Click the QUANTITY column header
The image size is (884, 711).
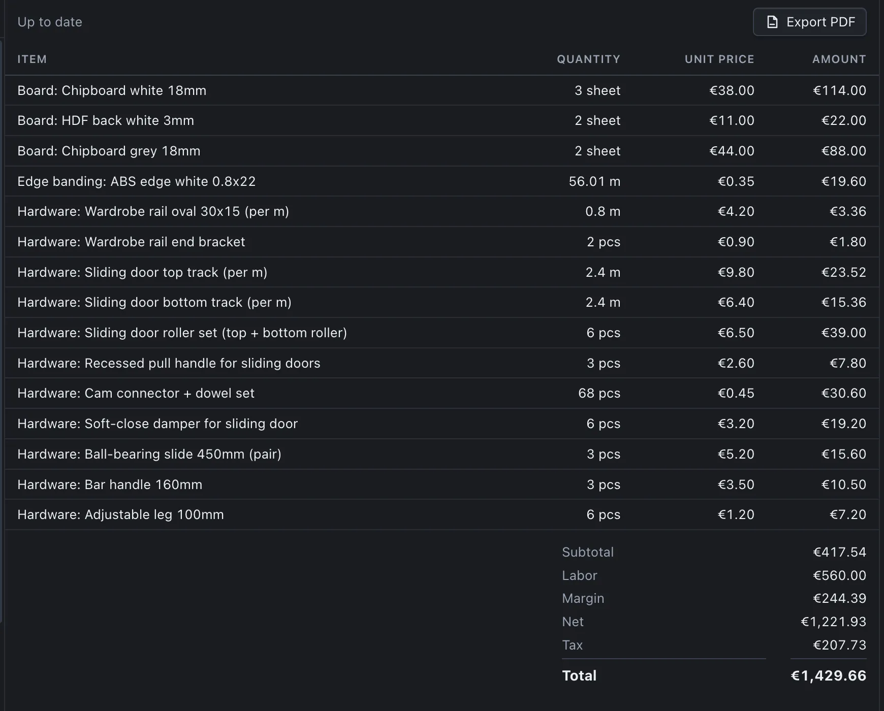(x=588, y=59)
